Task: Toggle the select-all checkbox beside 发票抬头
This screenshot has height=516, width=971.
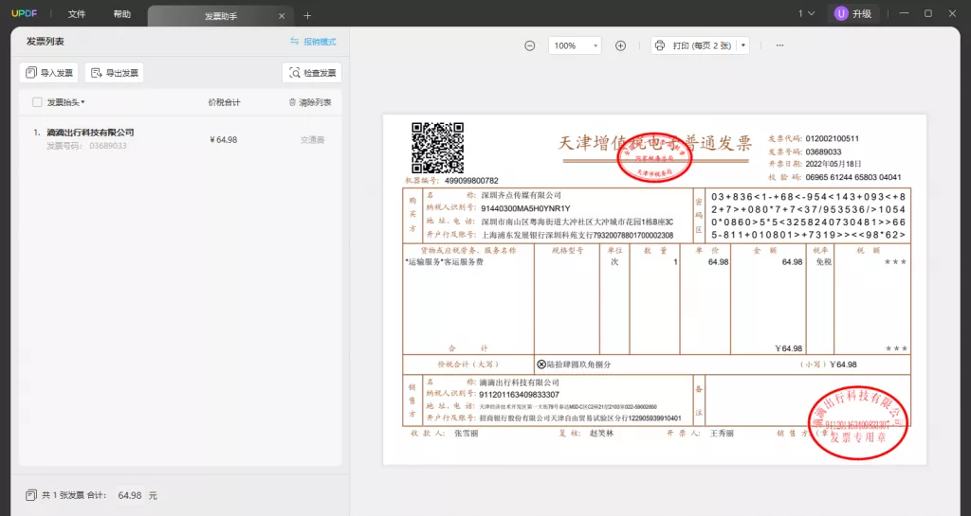Action: pos(37,102)
